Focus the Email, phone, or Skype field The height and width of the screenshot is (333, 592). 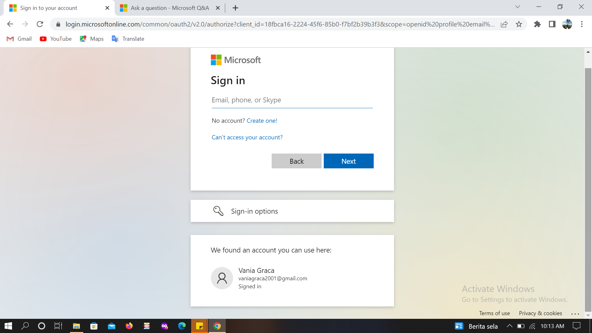click(292, 100)
